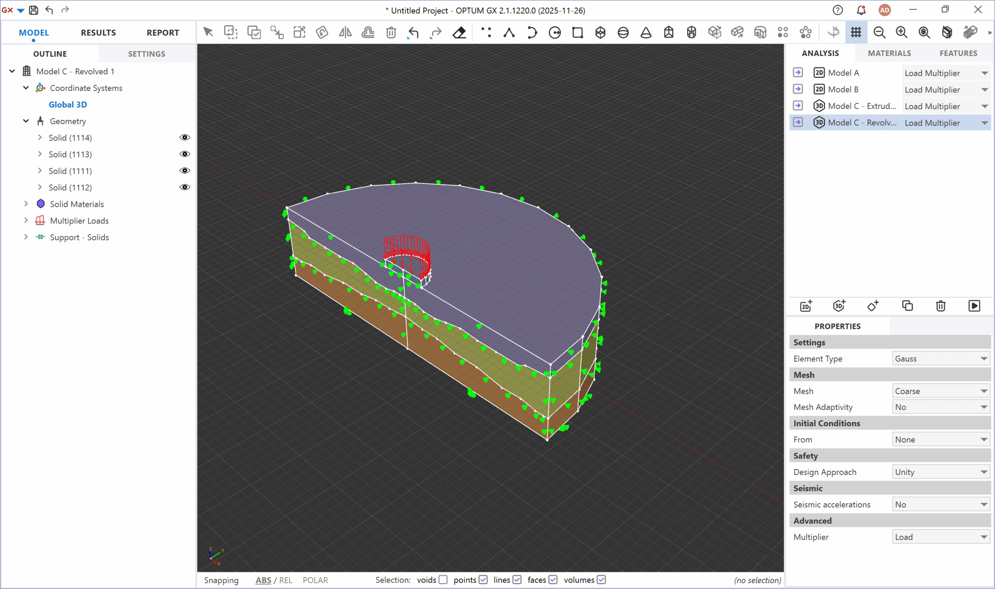This screenshot has height=589, width=995.
Task: Add a new 3D stage icon
Action: click(839, 306)
